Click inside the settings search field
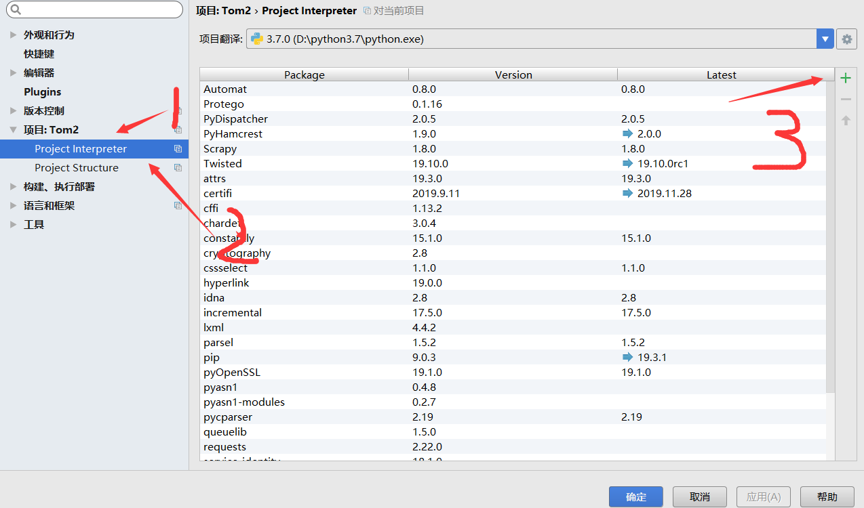The image size is (864, 508). click(x=95, y=9)
